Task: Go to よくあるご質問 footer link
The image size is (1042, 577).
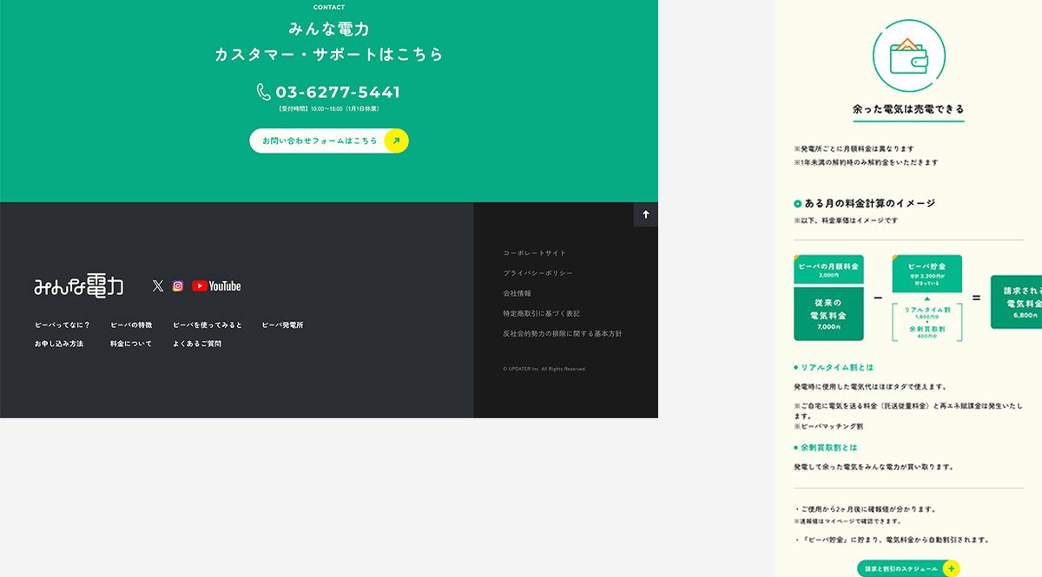Action: (197, 344)
